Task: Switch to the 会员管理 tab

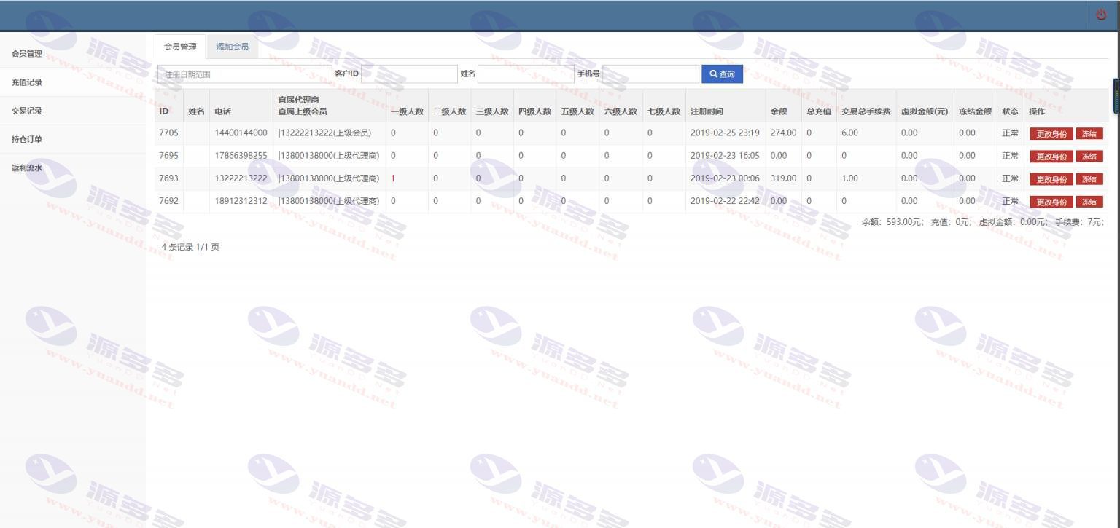Action: [180, 47]
